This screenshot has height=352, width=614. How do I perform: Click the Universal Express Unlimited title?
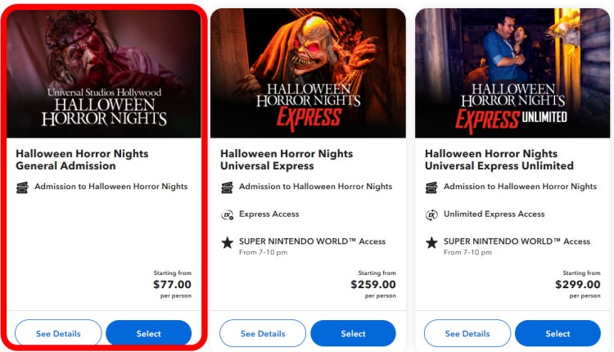[x=499, y=160]
